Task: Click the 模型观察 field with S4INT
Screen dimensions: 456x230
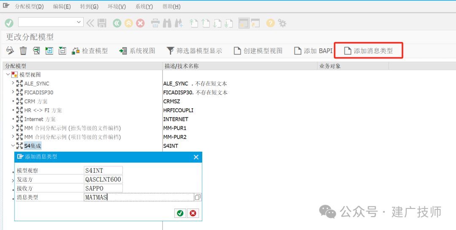Action: (x=103, y=170)
